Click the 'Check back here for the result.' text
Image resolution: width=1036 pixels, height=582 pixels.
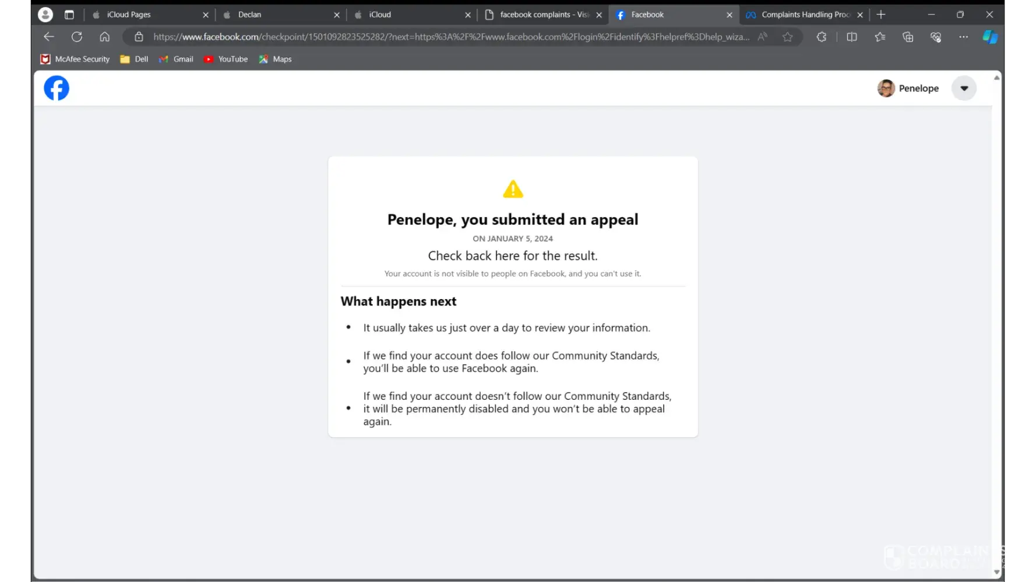point(513,256)
